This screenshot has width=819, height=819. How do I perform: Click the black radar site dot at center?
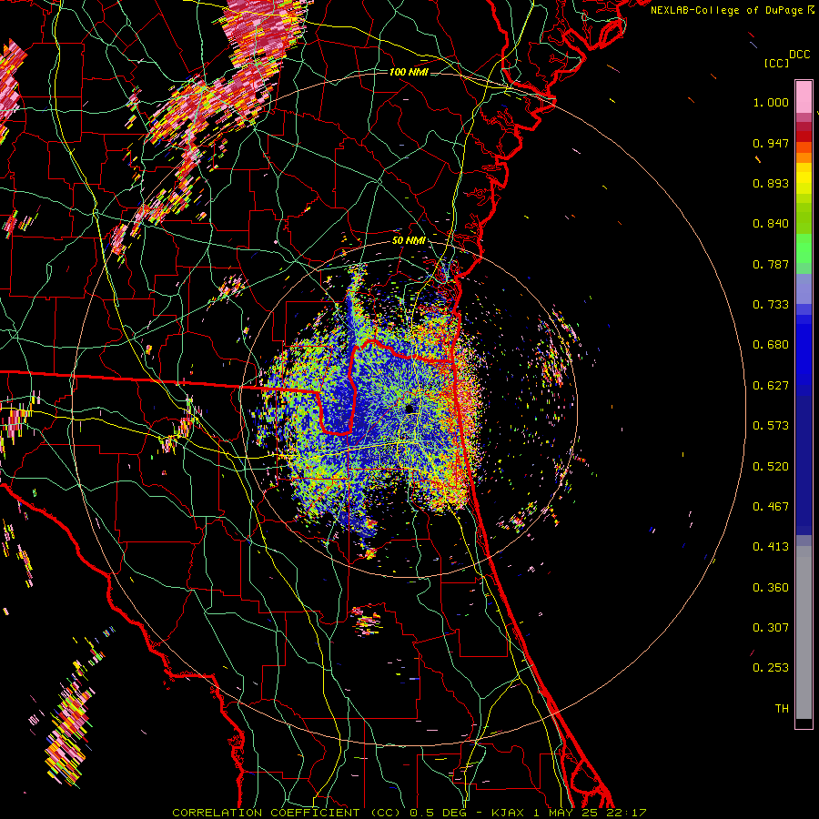click(410, 409)
